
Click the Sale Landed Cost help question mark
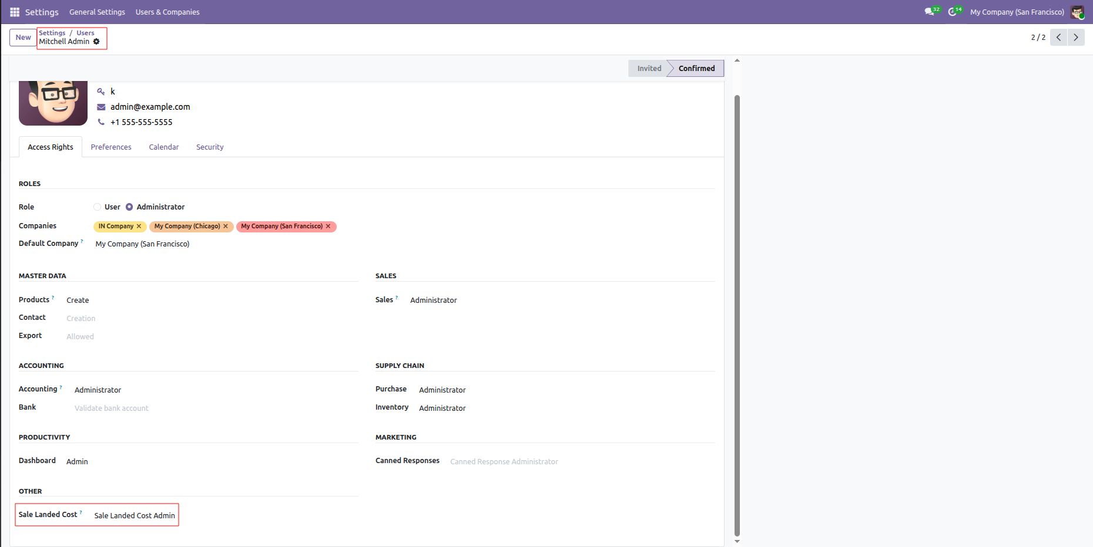81,512
